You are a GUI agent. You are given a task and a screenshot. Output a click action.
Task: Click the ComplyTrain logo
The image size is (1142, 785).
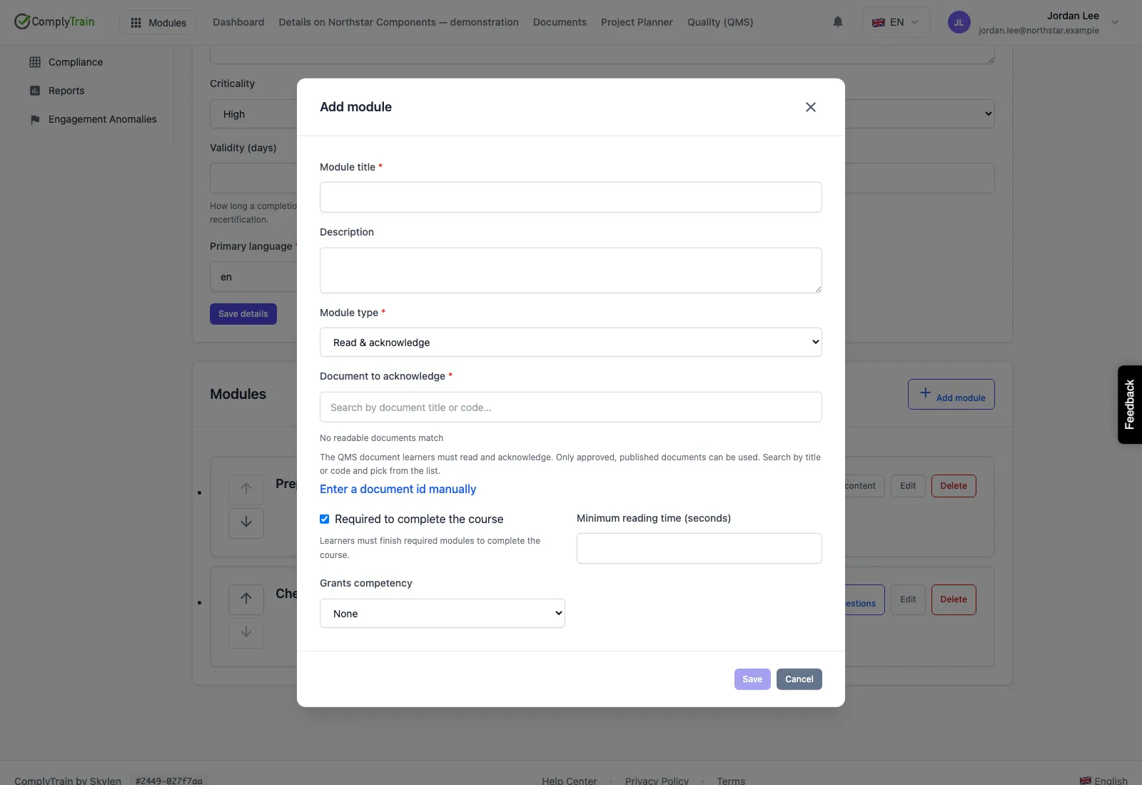pos(54,21)
